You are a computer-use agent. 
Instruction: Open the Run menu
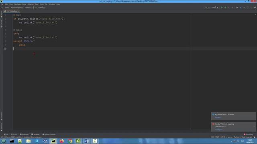[37, 4]
